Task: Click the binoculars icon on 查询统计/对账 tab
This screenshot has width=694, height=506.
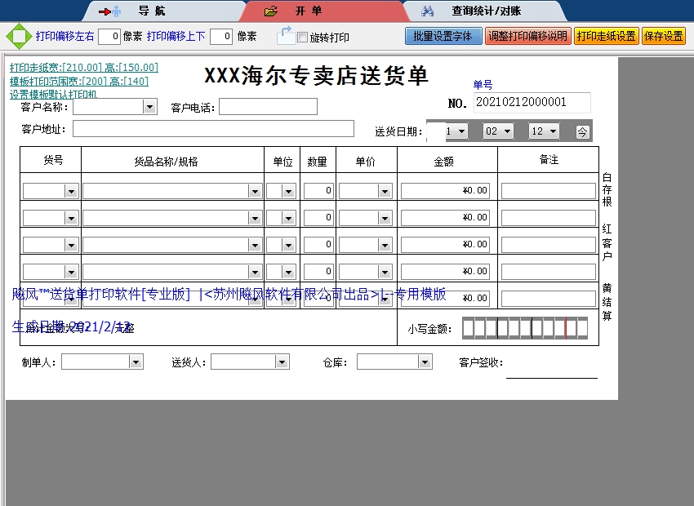Action: click(428, 11)
